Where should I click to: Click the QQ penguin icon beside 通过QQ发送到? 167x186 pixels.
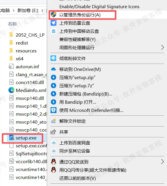[x=54, y=162]
